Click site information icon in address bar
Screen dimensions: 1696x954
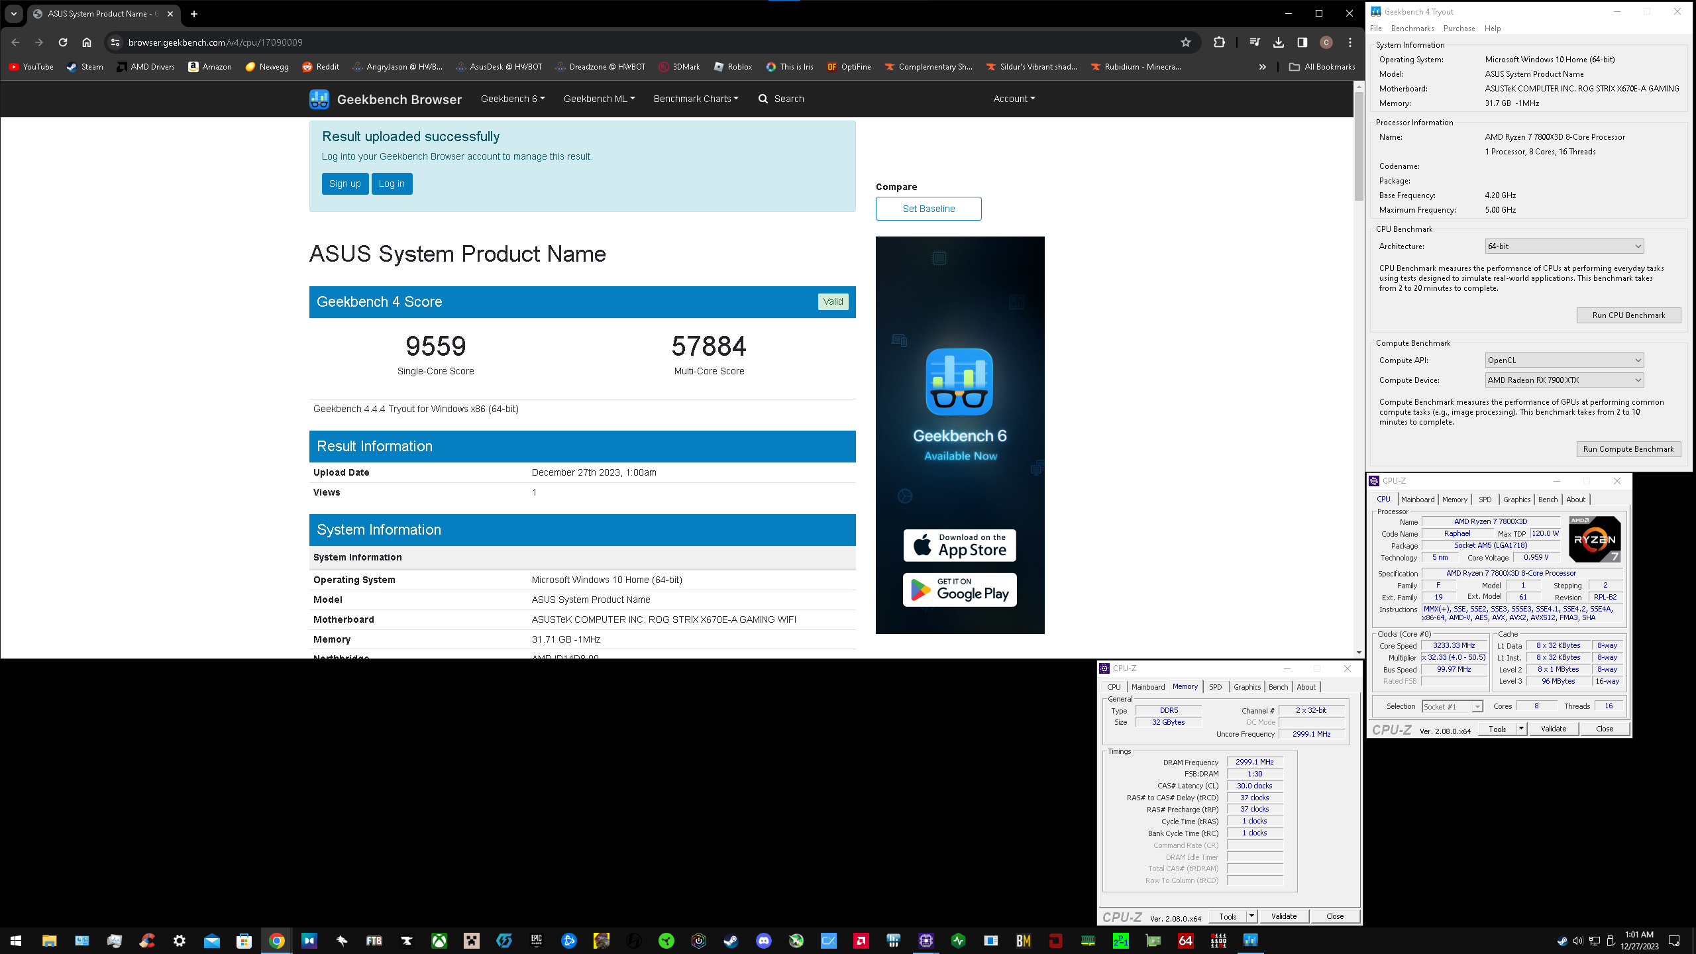pos(115,42)
